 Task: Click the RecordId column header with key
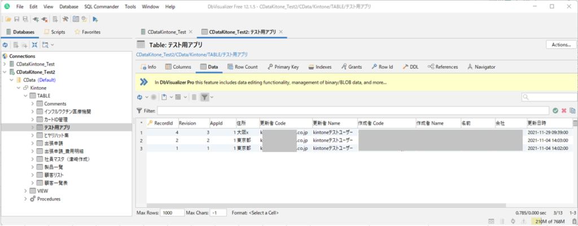(x=163, y=123)
